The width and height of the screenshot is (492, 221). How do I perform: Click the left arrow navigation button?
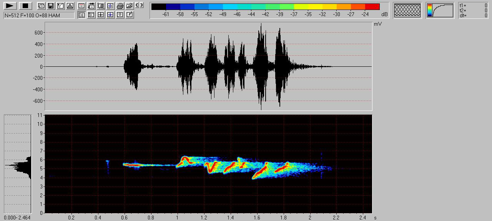137,5
